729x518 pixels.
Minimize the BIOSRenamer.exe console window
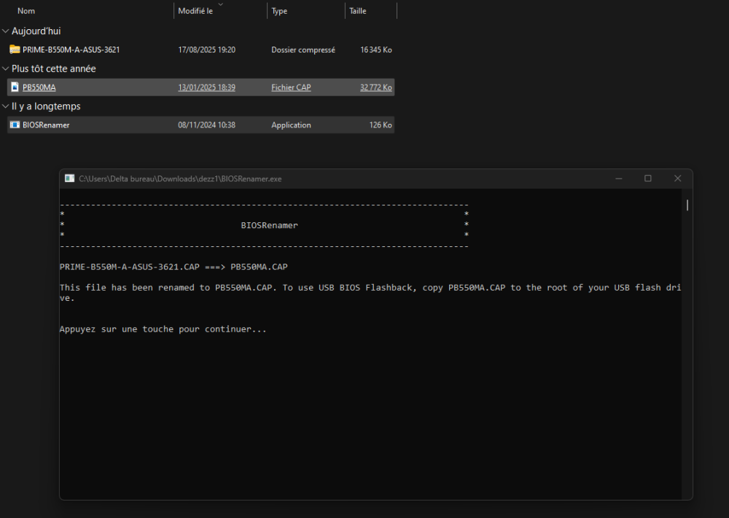(618, 178)
